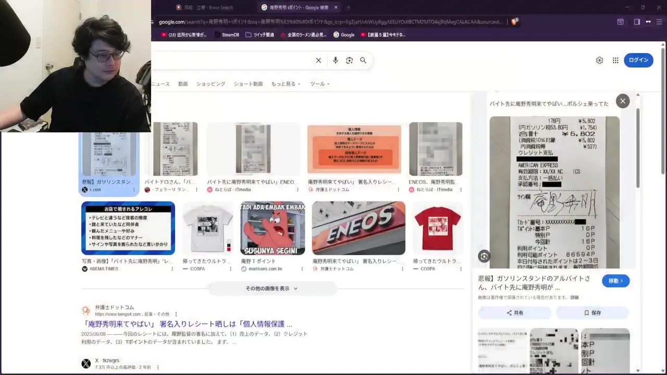This screenshot has width=667, height=375.
Task: Click the 共有 share button
Action: pos(515,313)
